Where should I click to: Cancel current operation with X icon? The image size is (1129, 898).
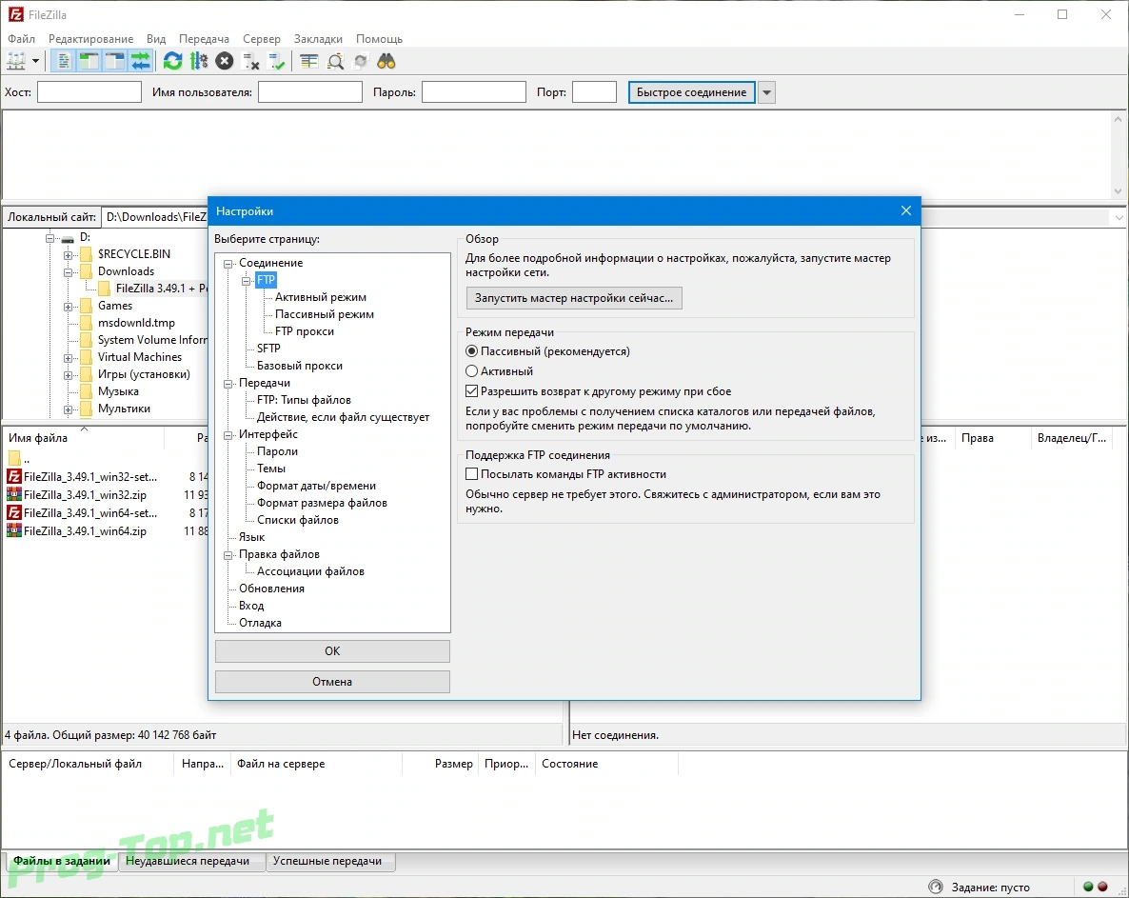225,62
